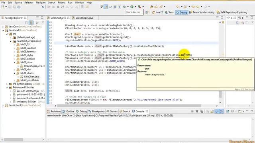Image resolution: width=255 pixels, height=143 pixels.
Task: Open Package Explorer View Menu triangle
Action: point(43,22)
